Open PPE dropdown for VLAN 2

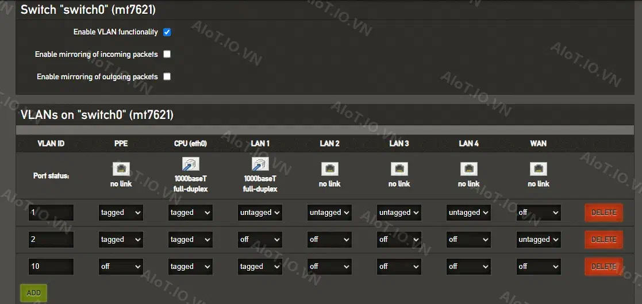121,240
